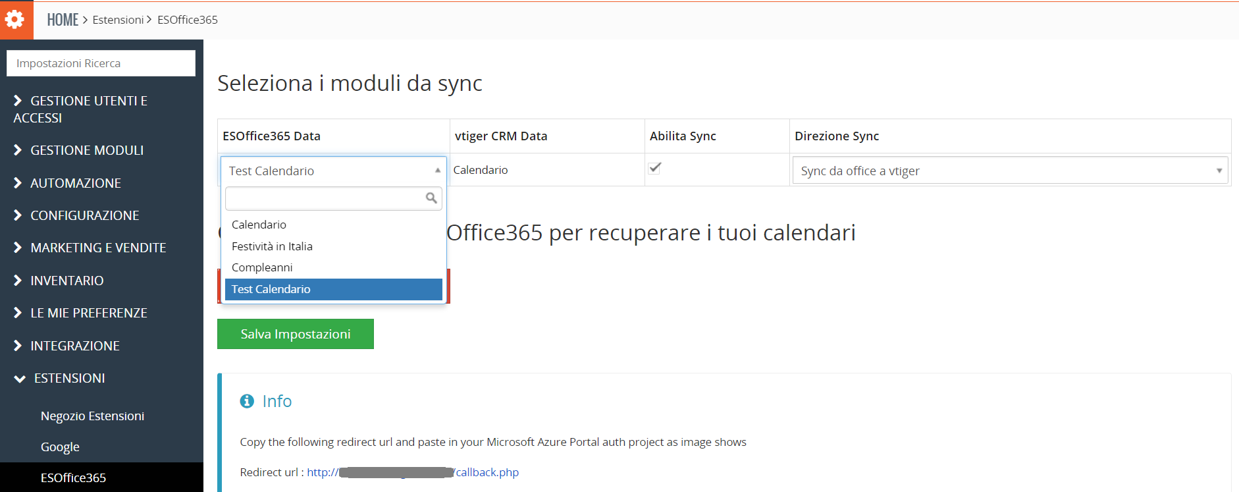Image resolution: width=1239 pixels, height=492 pixels.
Task: Expand Le Mie Preferenze section
Action: 80,313
